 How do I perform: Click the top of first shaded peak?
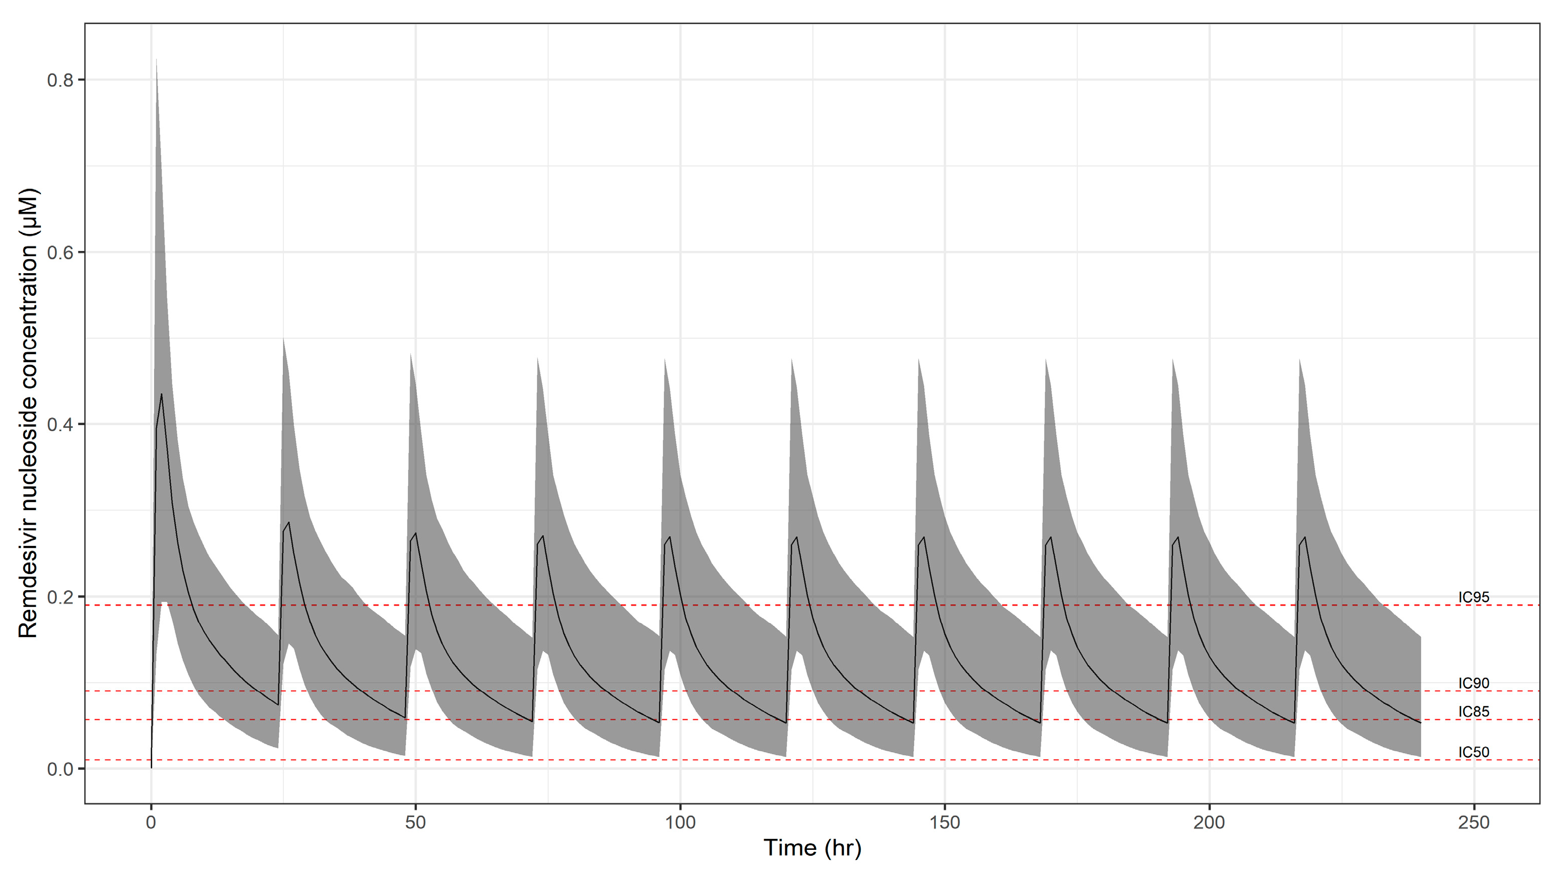click(157, 59)
